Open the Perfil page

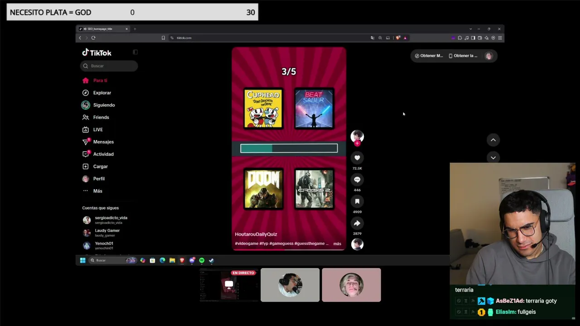pyautogui.click(x=93, y=178)
